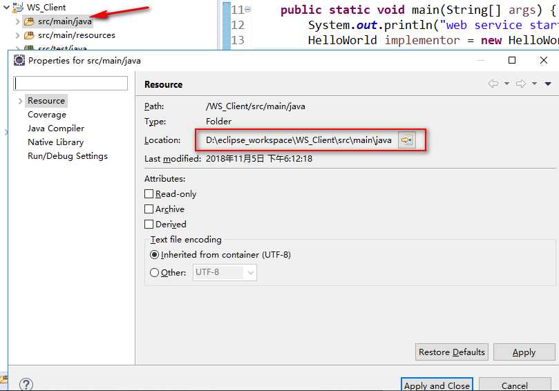Select Resource in the properties list

pyautogui.click(x=46, y=101)
